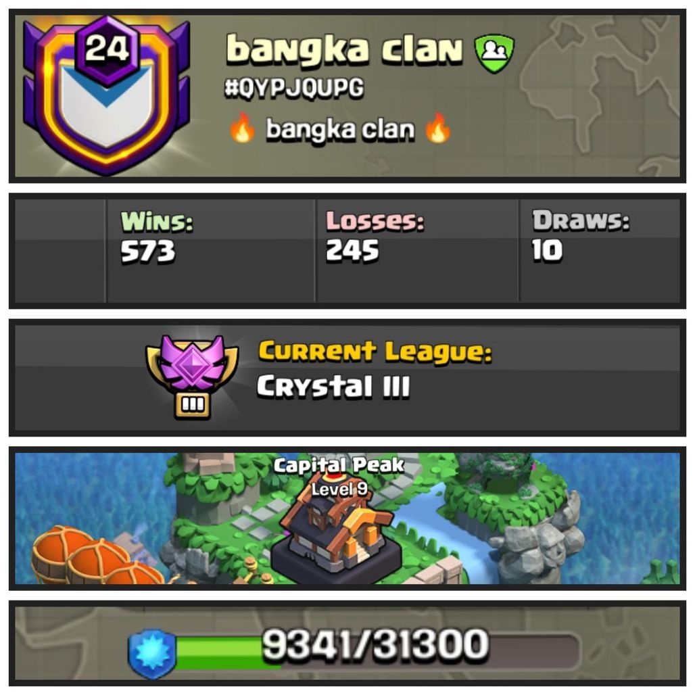Tap the Crystal III league text
The image size is (695, 695).
333,387
